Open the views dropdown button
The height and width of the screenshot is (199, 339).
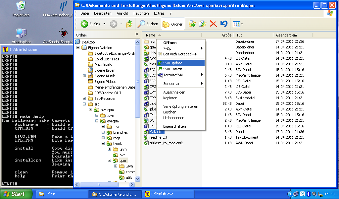click(238, 24)
